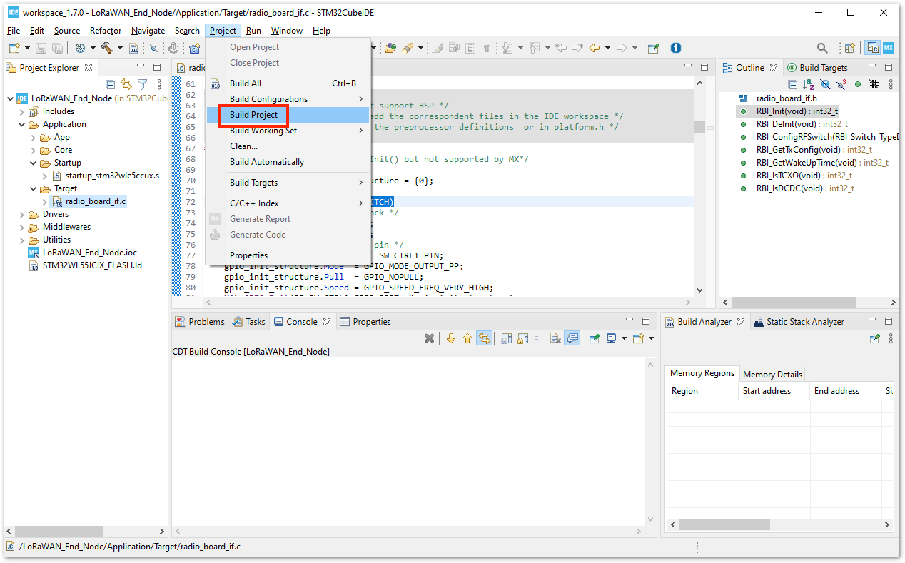The width and height of the screenshot is (905, 563).
Task: Click filter funnel icon in Project Explorer
Action: pyautogui.click(x=142, y=84)
